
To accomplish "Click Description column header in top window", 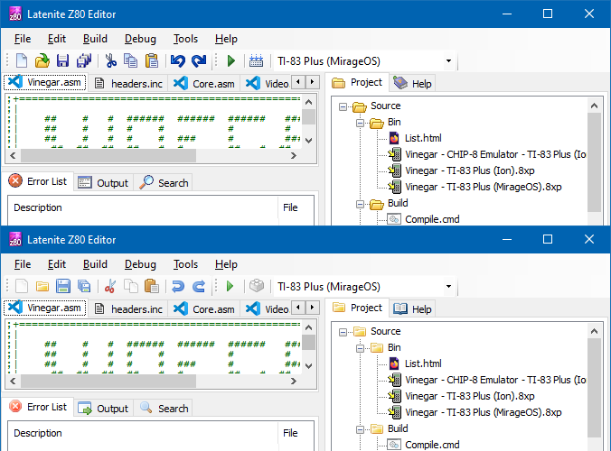I will point(143,207).
